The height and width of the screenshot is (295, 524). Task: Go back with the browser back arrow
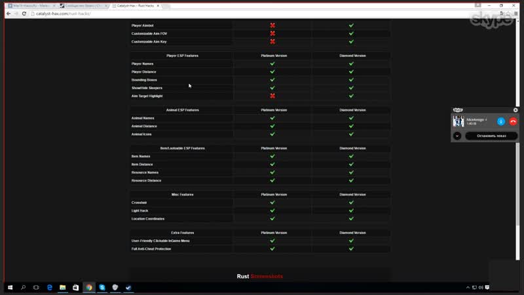[x=9, y=14]
